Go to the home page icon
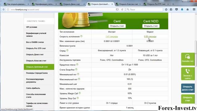The width and height of the screenshot is (197, 111). (x=187, y=10)
